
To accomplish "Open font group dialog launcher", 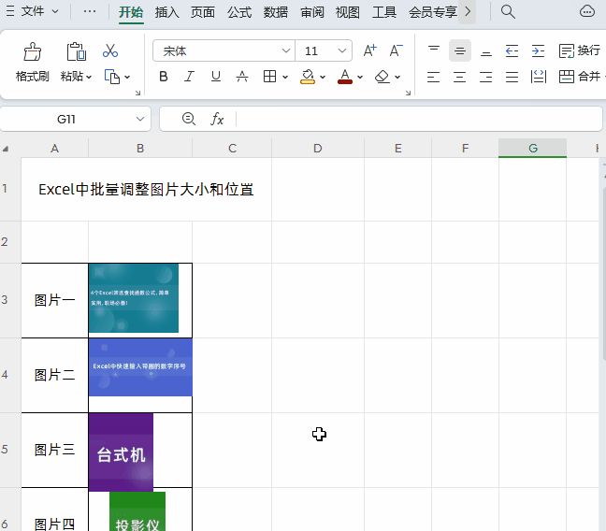I will click(x=408, y=93).
